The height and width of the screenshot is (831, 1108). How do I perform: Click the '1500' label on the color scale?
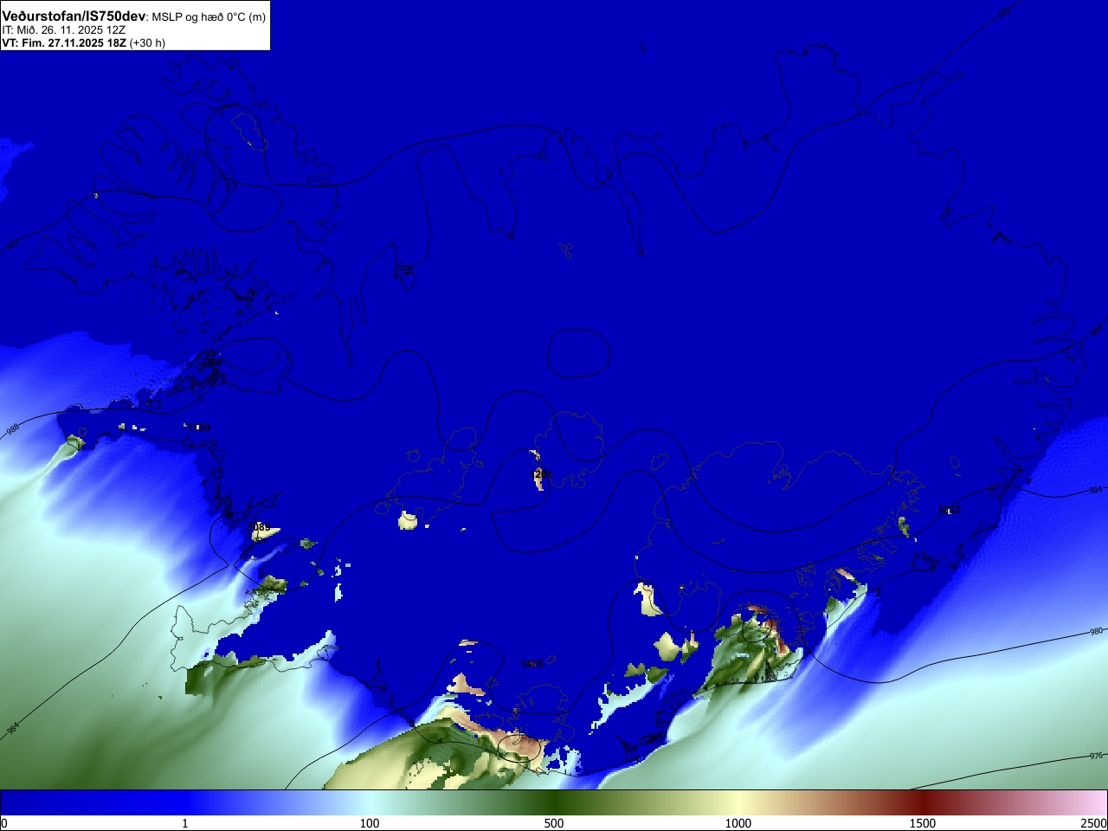click(923, 823)
